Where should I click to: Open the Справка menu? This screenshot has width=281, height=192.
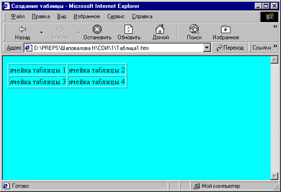(x=142, y=16)
